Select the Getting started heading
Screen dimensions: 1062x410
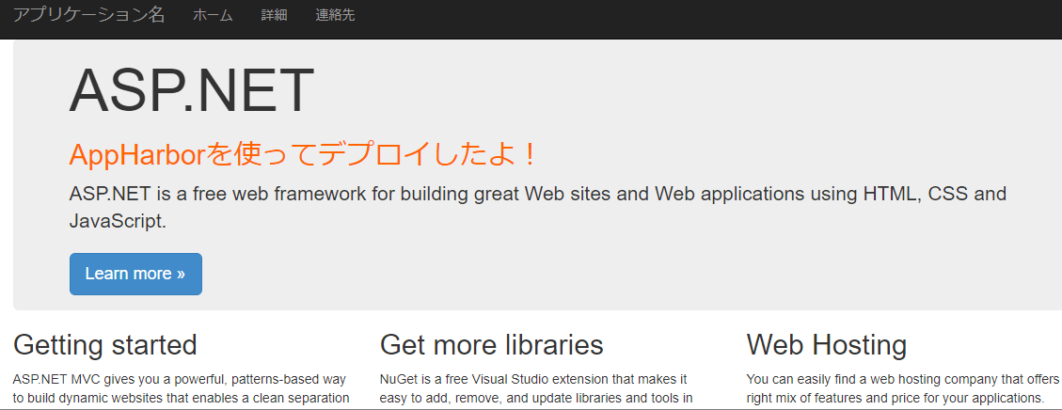104,344
